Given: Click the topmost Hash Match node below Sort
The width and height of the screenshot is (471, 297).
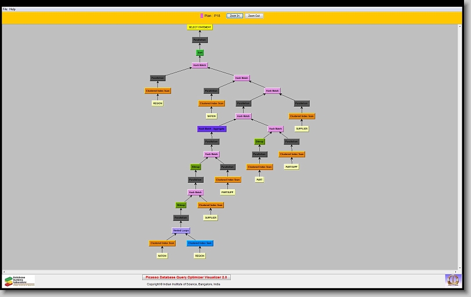Looking at the screenshot, I should [x=200, y=65].
